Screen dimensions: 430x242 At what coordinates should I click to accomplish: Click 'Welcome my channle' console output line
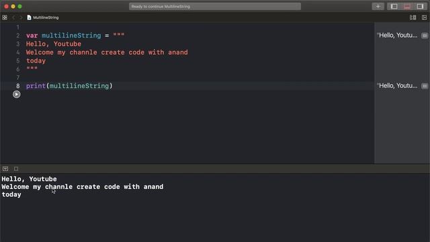(x=82, y=187)
